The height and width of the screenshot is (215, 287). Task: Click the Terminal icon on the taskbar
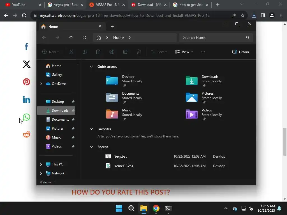click(x=168, y=208)
